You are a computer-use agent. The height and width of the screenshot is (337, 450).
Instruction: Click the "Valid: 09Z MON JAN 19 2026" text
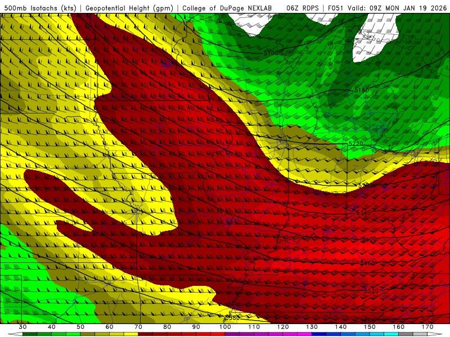397,8
